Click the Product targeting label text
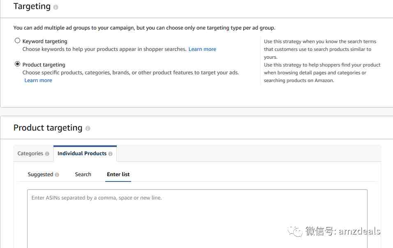 coord(44,65)
